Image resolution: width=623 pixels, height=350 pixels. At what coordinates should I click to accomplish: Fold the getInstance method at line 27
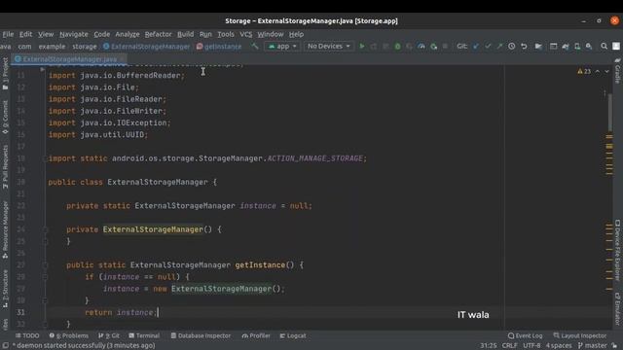45,265
